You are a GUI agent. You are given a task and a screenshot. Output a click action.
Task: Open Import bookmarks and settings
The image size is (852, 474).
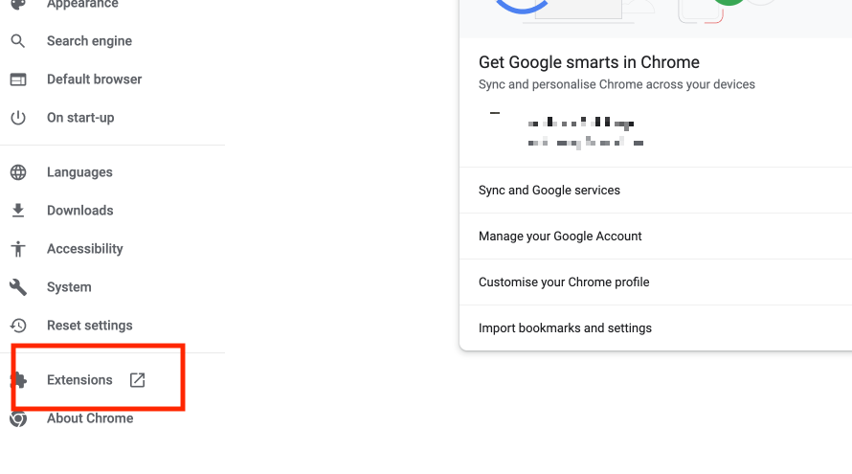point(656,327)
